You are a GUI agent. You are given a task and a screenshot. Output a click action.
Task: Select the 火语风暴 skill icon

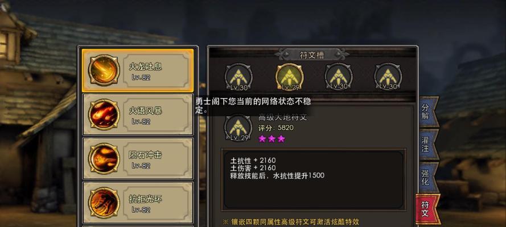pyautogui.click(x=104, y=115)
